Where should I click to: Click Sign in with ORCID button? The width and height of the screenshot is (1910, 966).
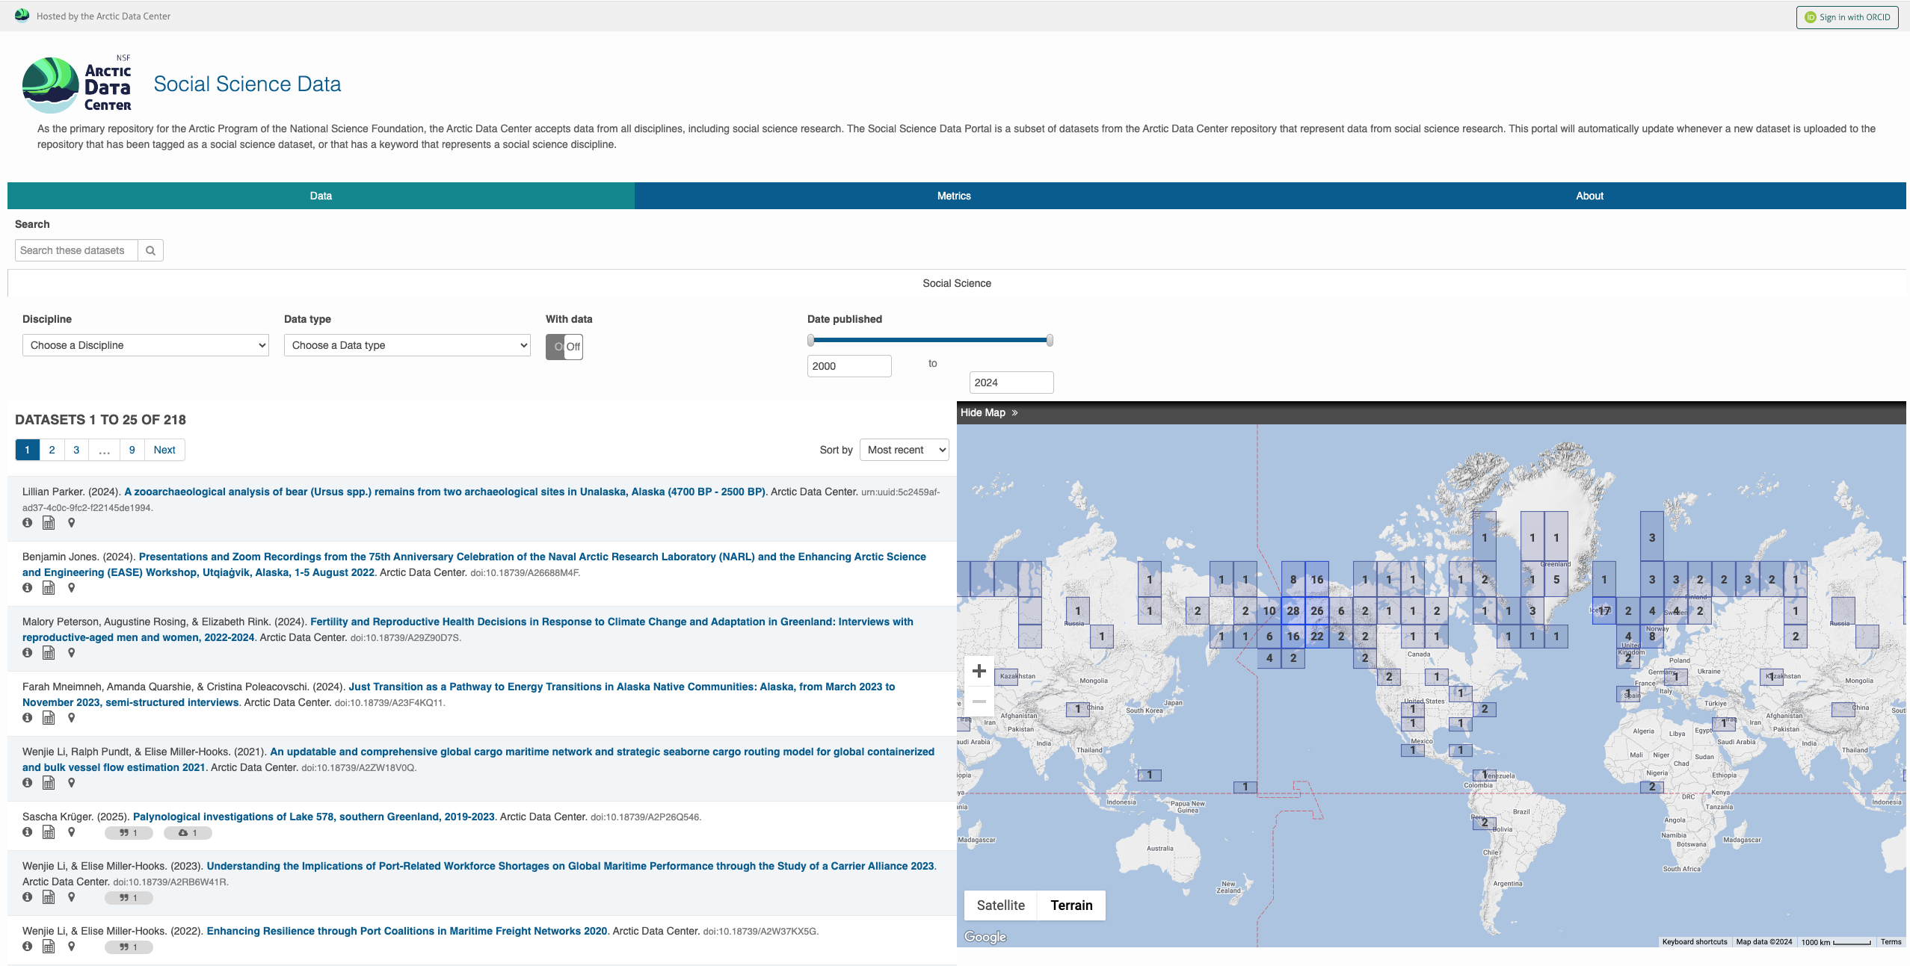coord(1847,17)
